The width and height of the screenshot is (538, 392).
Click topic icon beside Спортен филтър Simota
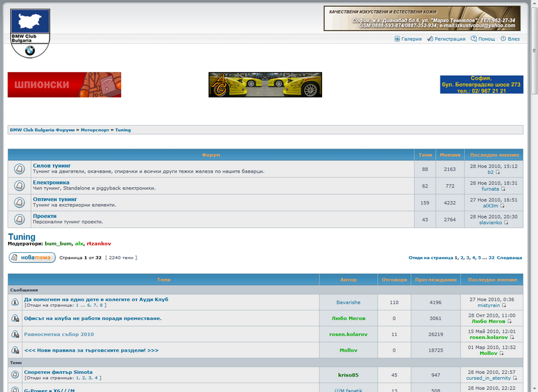(15, 375)
